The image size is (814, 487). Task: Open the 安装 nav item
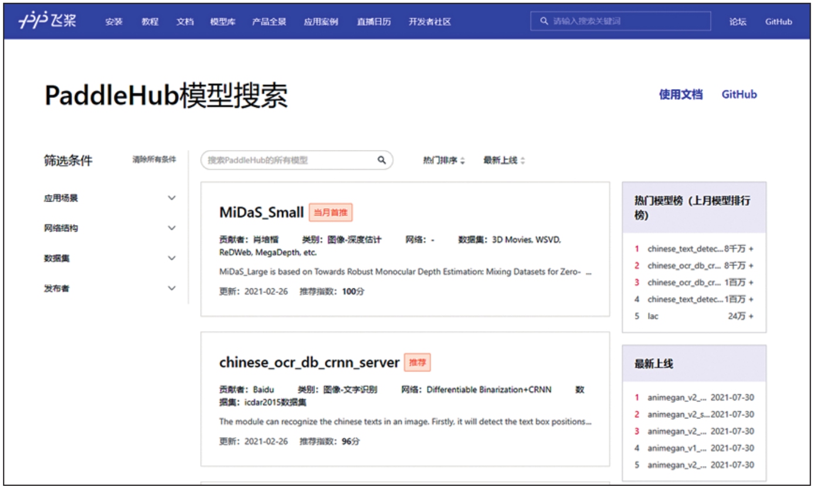114,22
